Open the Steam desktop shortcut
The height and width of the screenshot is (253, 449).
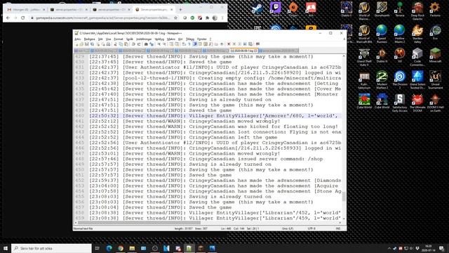pyautogui.click(x=257, y=9)
